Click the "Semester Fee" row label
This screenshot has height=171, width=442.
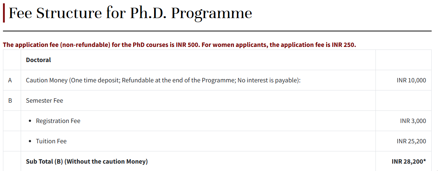(x=44, y=100)
